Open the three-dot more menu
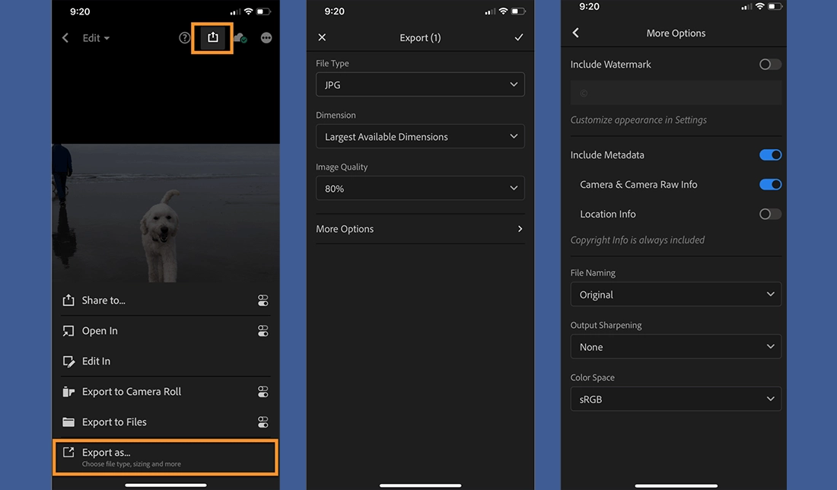837x490 pixels. [266, 38]
